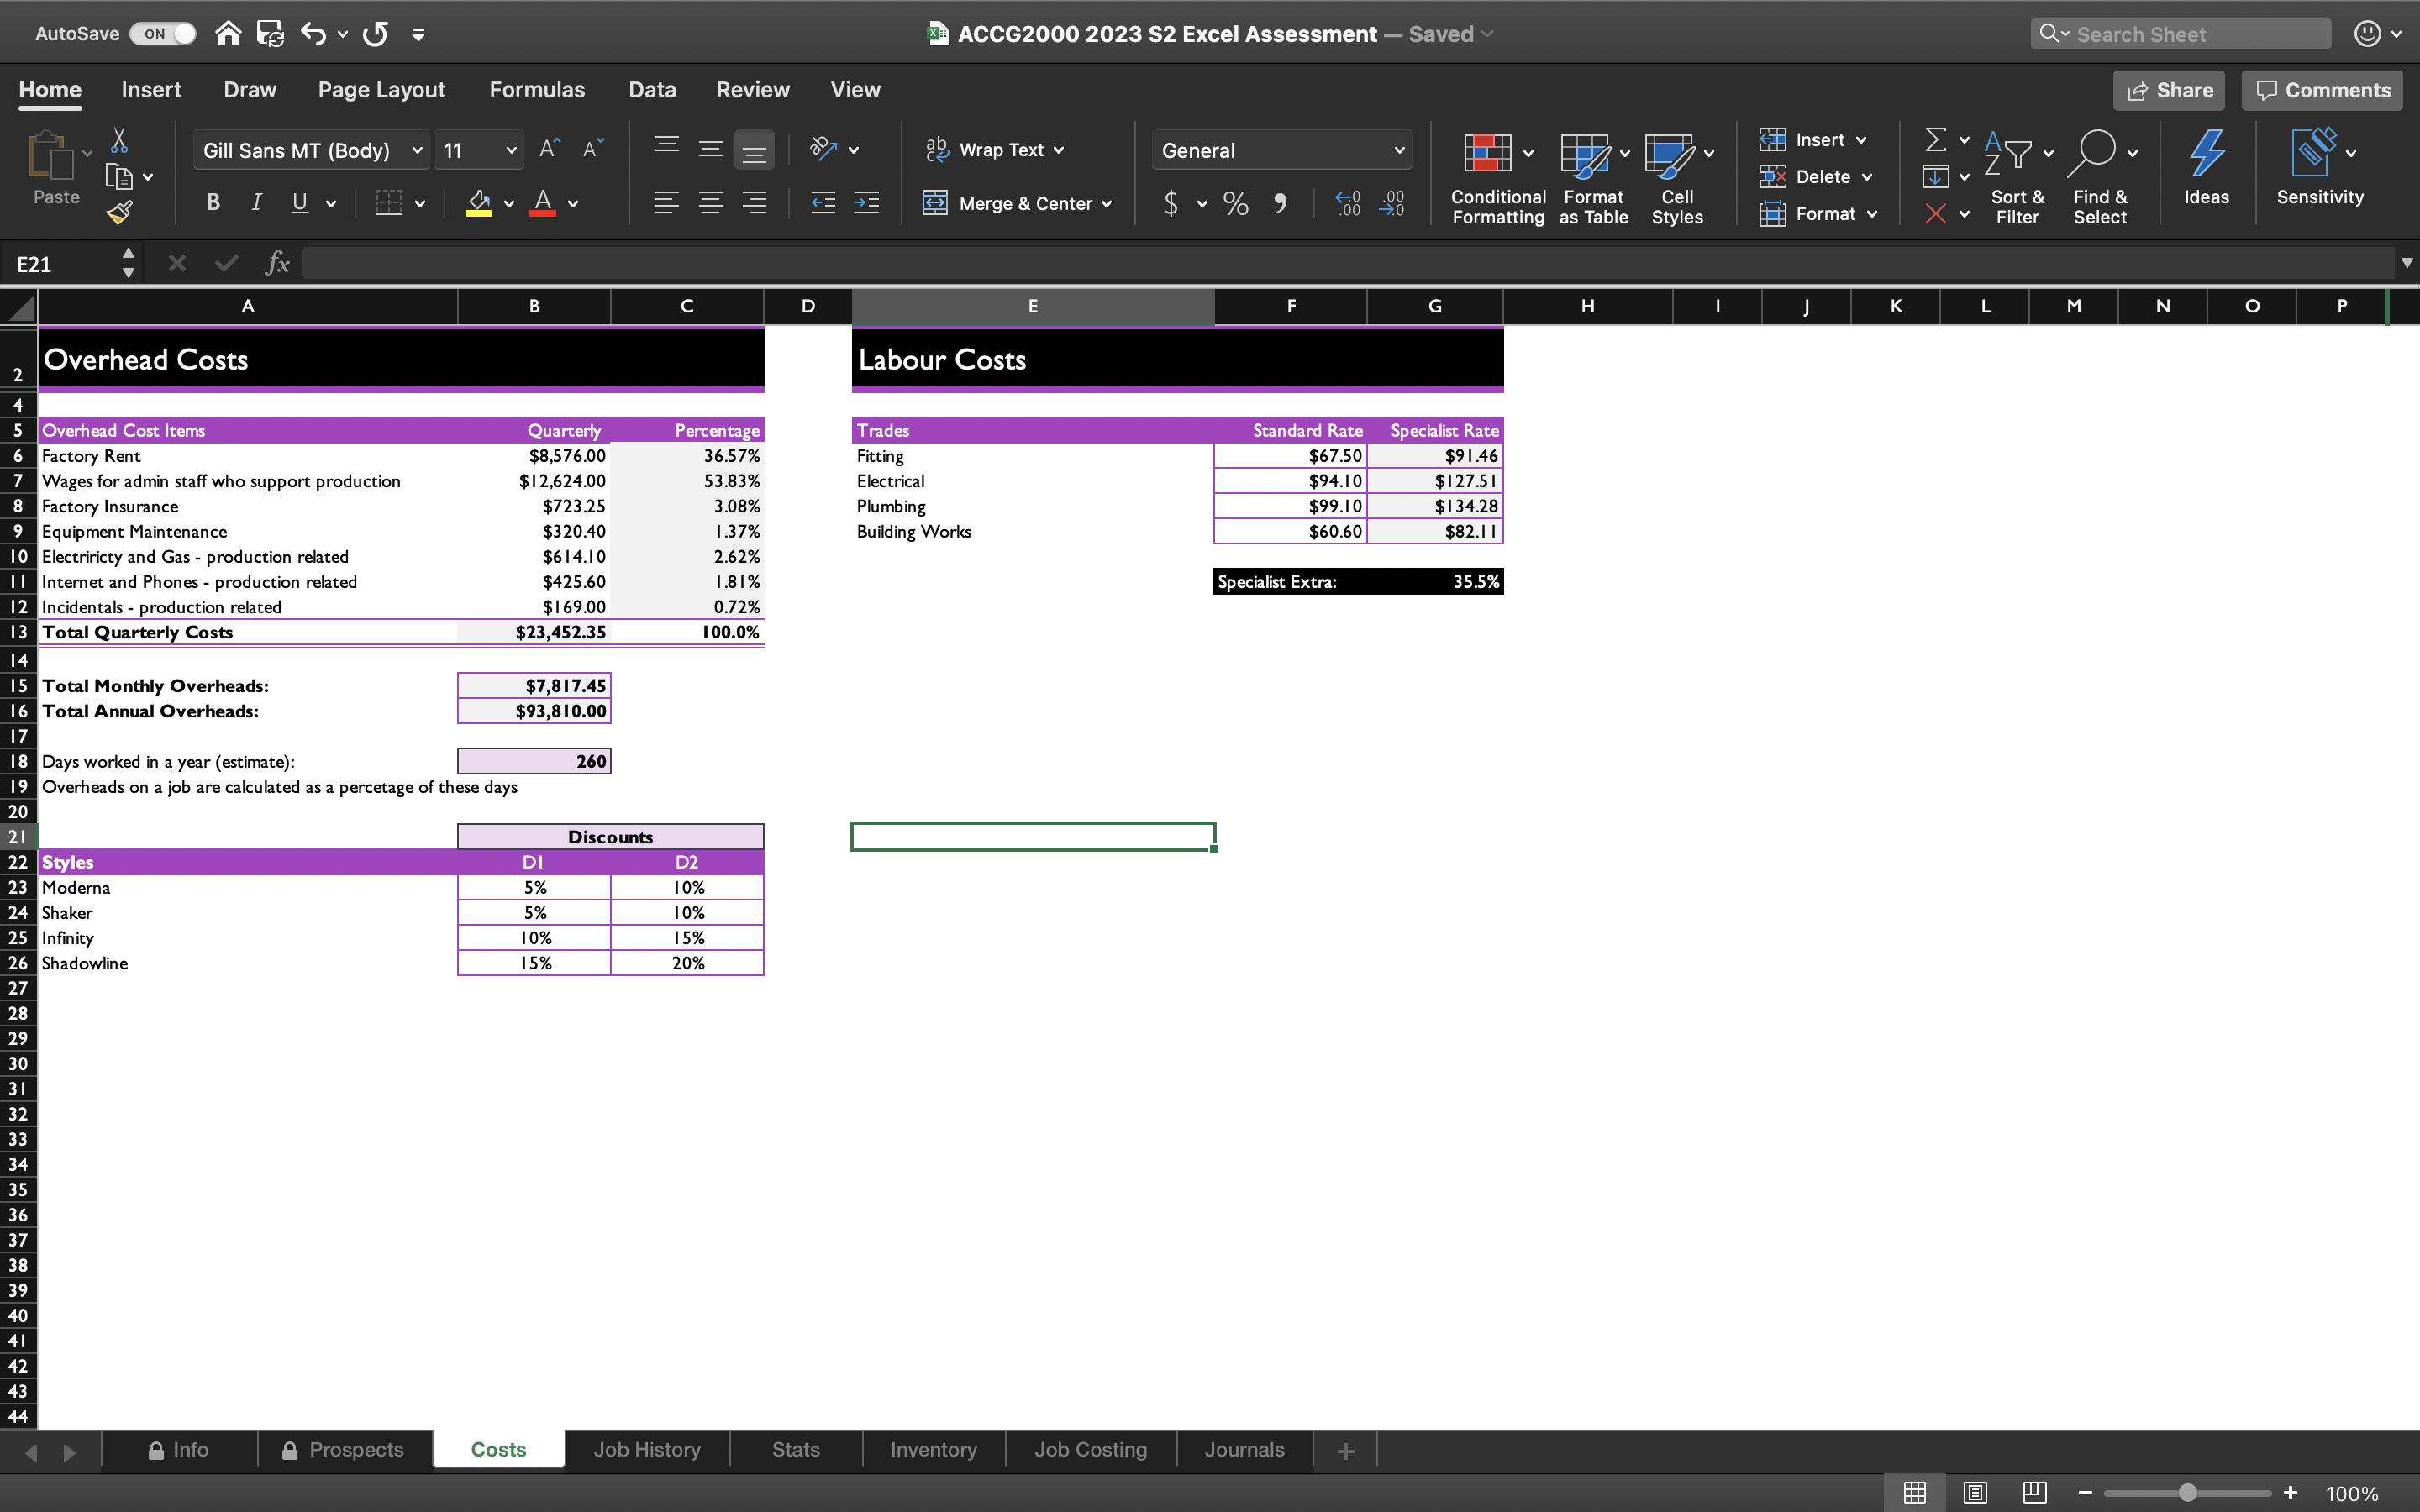
Task: Switch to the Job Costing sheet tab
Action: [1089, 1449]
